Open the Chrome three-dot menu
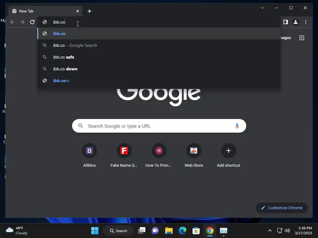The image size is (318, 238). pos(306,22)
